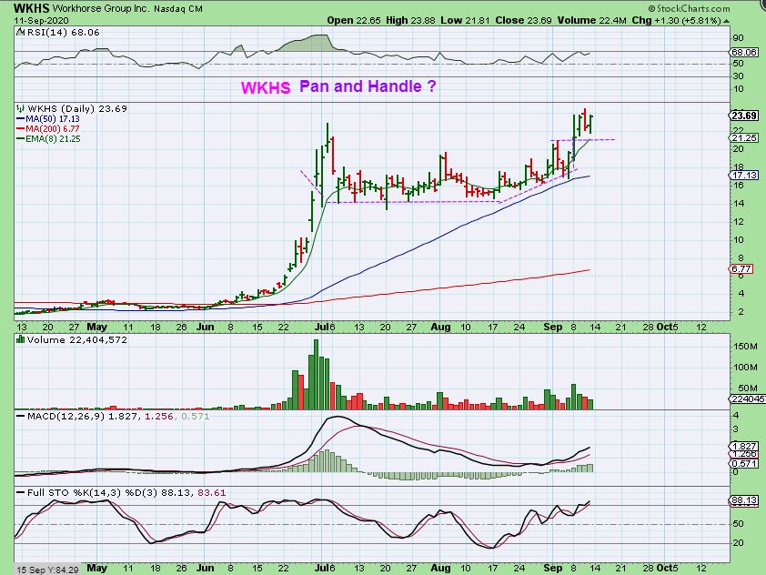Click the 1.827 tag on the MACD axis

(x=744, y=446)
